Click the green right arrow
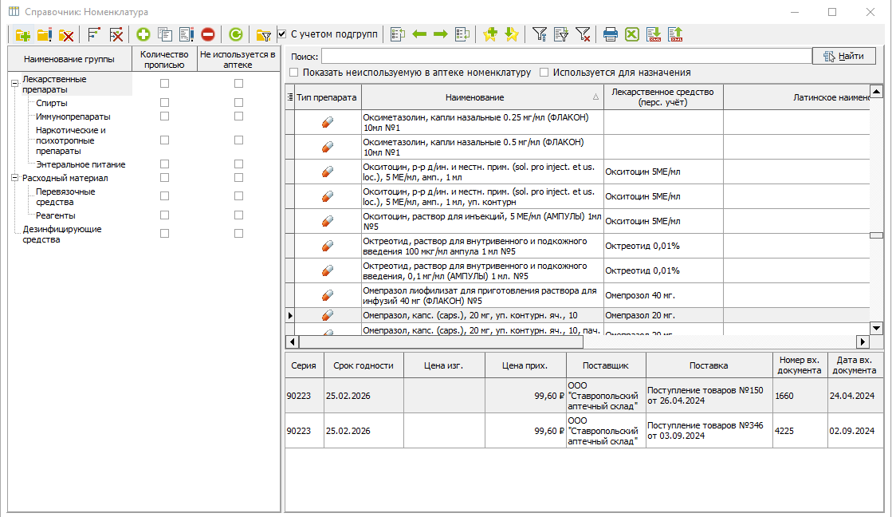The image size is (892, 517). pyautogui.click(x=440, y=35)
